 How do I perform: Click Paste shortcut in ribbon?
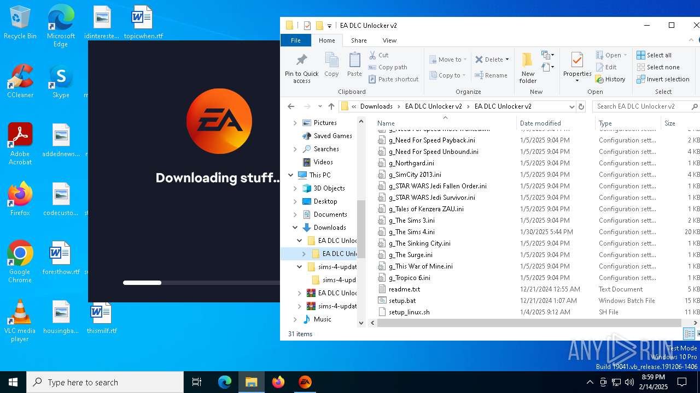coord(393,79)
